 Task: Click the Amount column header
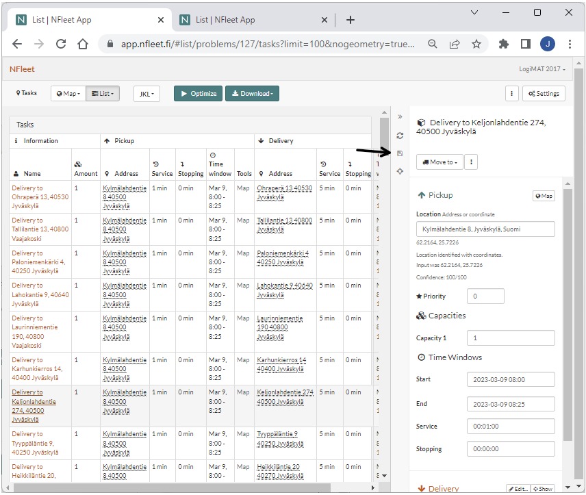click(x=86, y=169)
